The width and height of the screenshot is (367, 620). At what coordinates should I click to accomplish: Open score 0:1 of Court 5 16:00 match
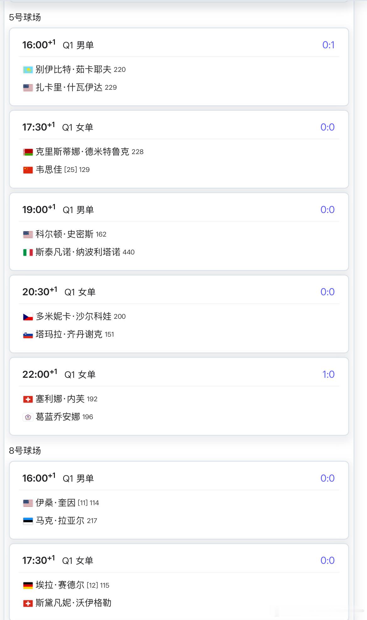(328, 45)
